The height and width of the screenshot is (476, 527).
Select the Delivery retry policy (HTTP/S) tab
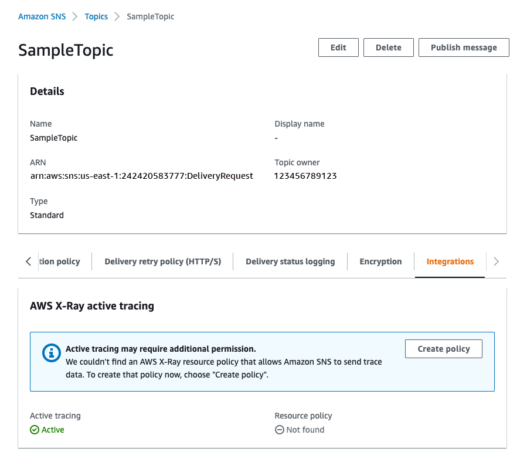coord(162,261)
